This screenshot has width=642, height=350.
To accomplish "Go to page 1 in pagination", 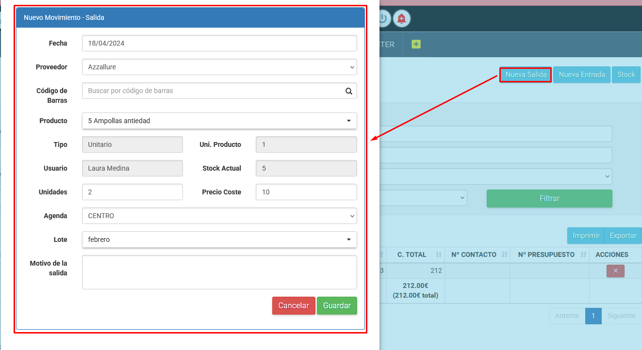I will (x=593, y=316).
